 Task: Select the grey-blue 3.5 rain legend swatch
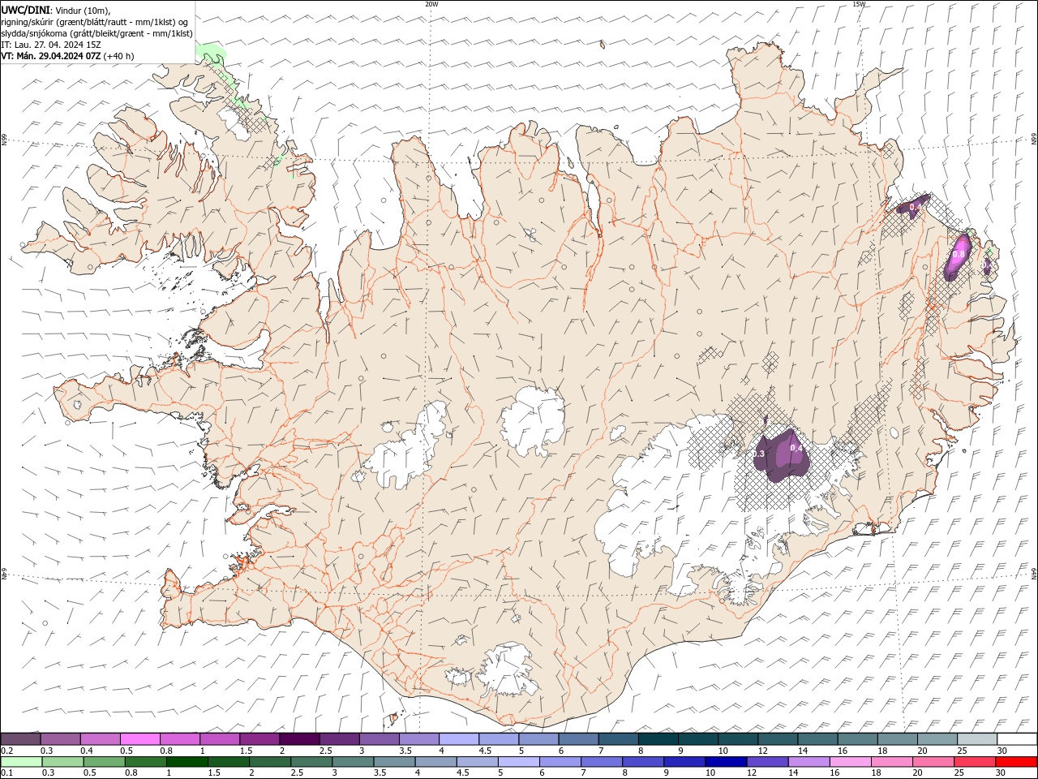click(394, 762)
